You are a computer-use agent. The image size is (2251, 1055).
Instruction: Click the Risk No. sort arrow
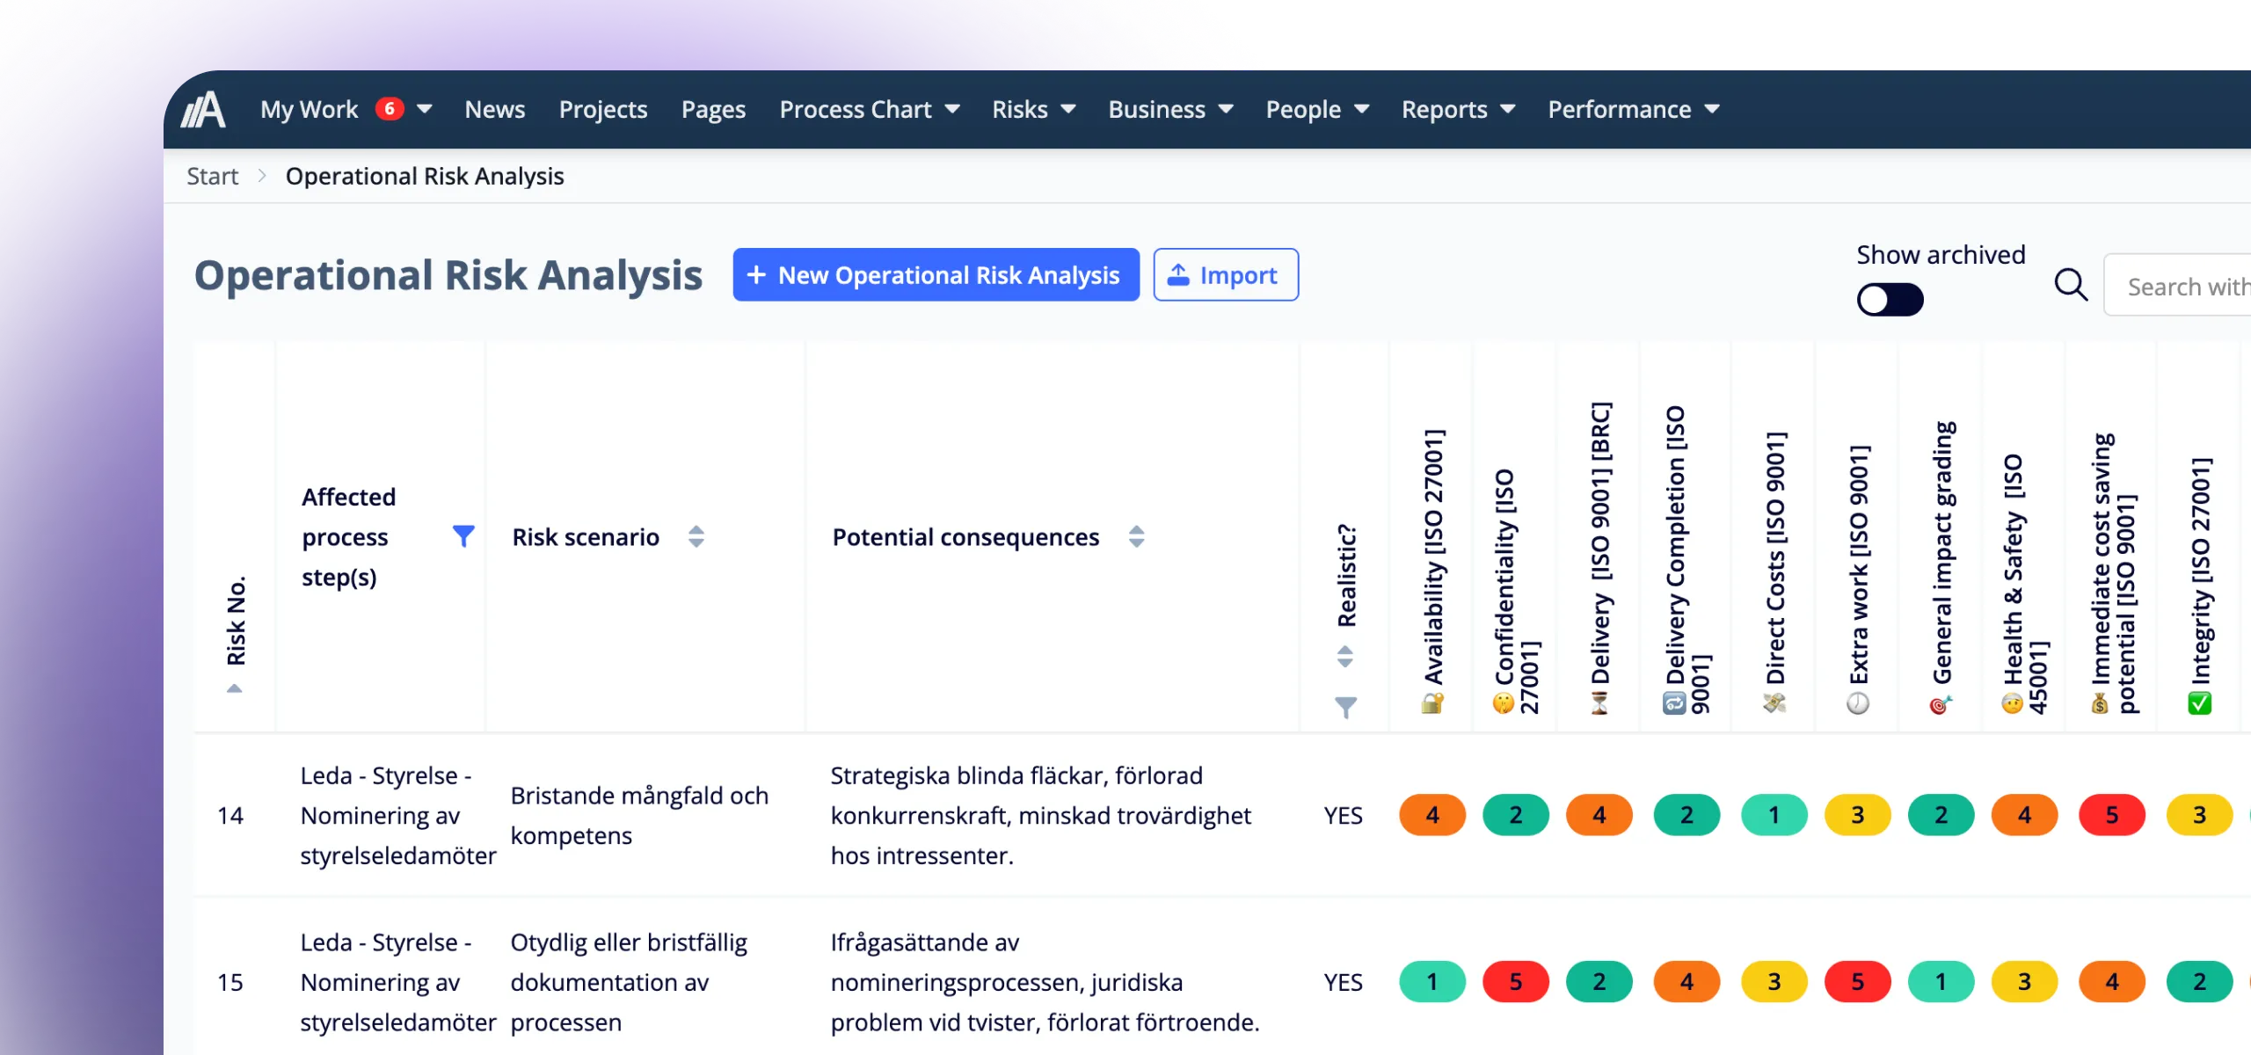pos(235,688)
